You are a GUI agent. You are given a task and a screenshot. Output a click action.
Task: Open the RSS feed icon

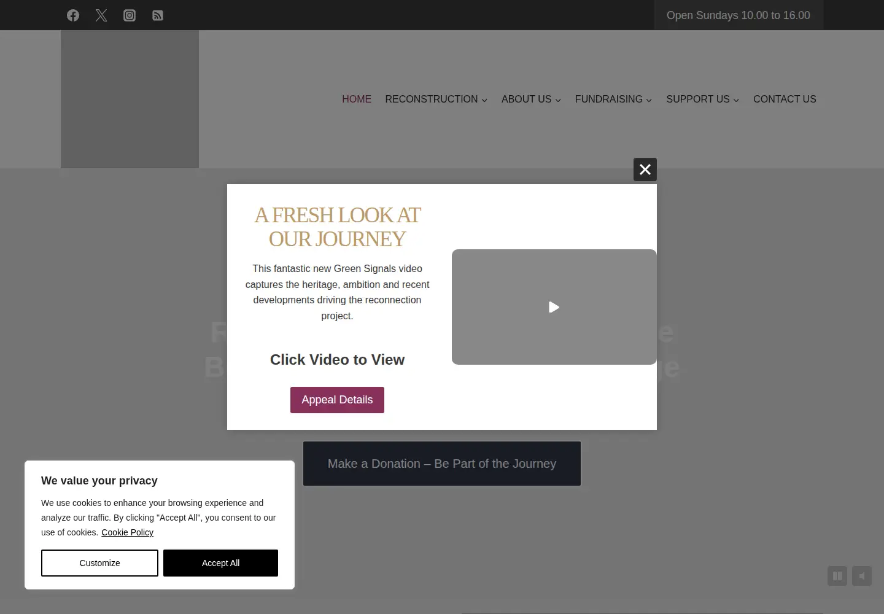158,15
